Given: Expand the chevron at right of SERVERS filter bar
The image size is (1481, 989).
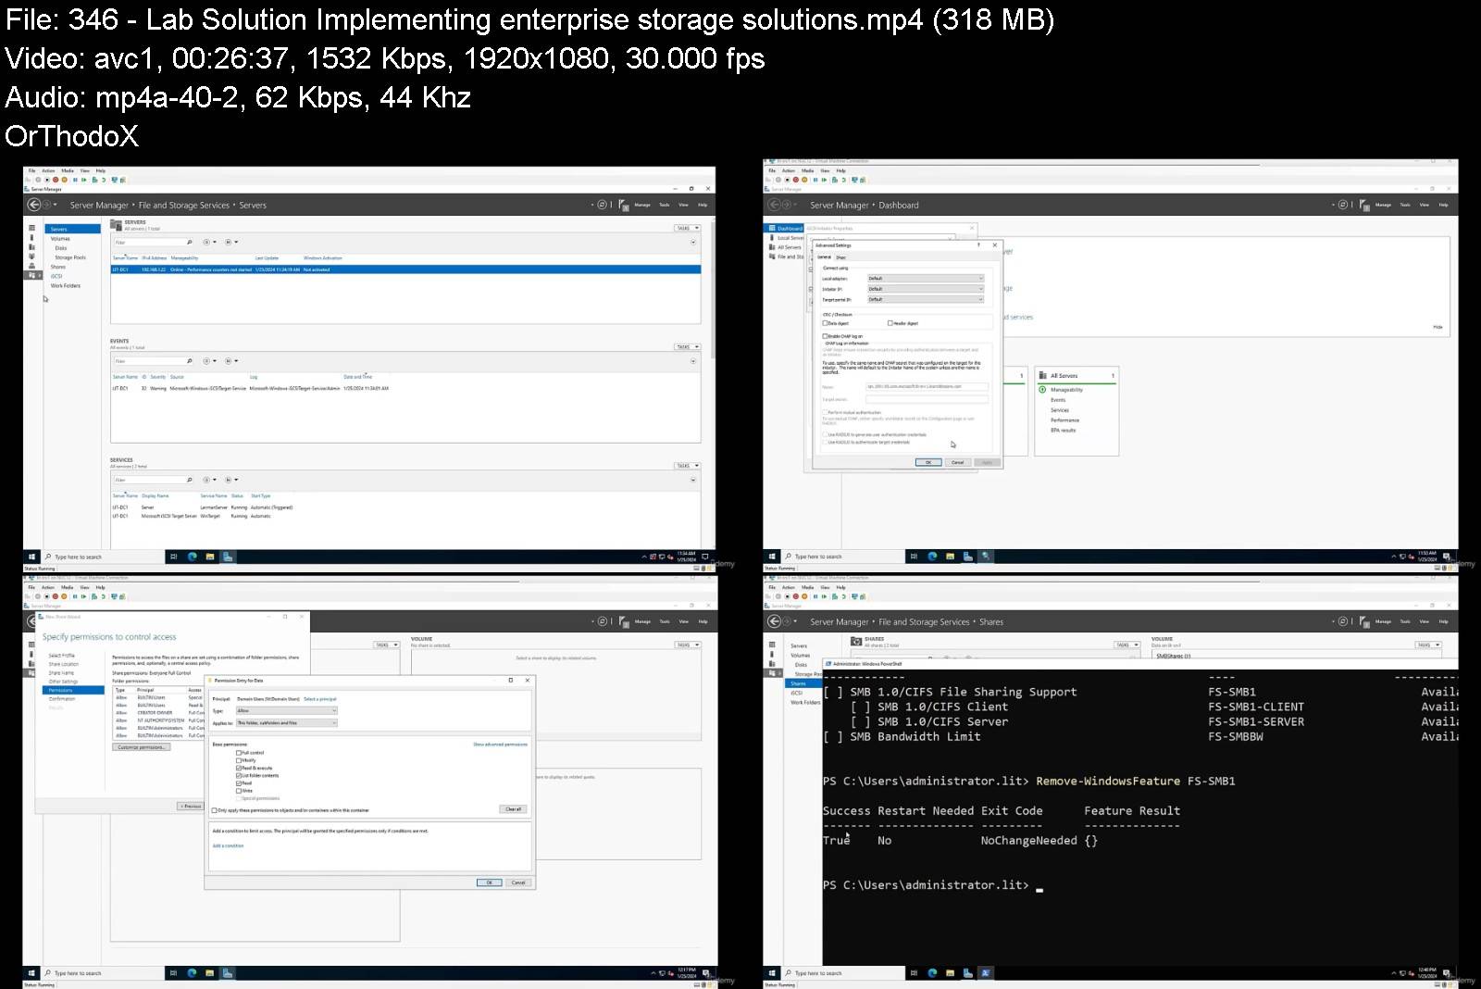Looking at the screenshot, I should click(693, 243).
